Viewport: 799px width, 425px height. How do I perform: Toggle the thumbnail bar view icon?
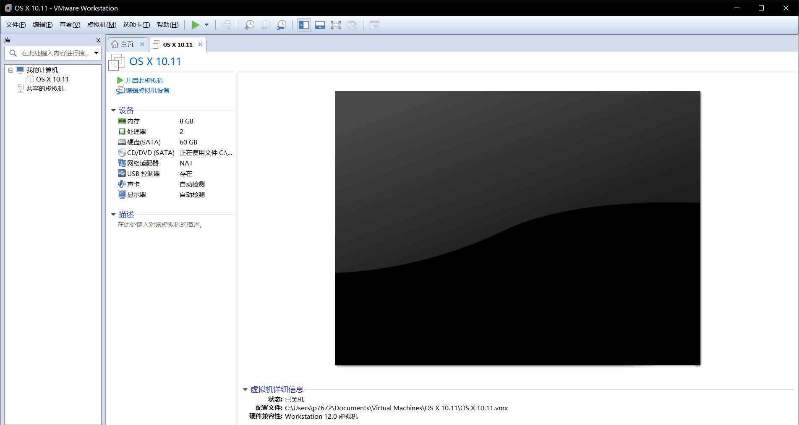point(320,25)
